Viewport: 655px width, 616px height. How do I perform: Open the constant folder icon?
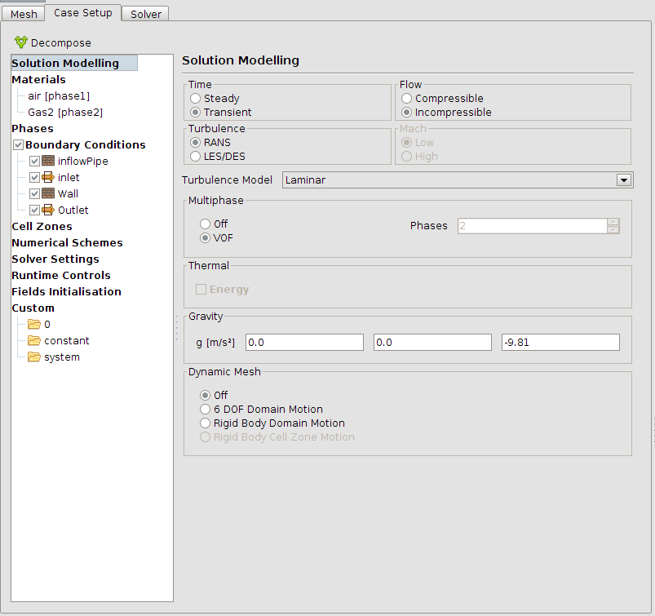pyautogui.click(x=34, y=340)
